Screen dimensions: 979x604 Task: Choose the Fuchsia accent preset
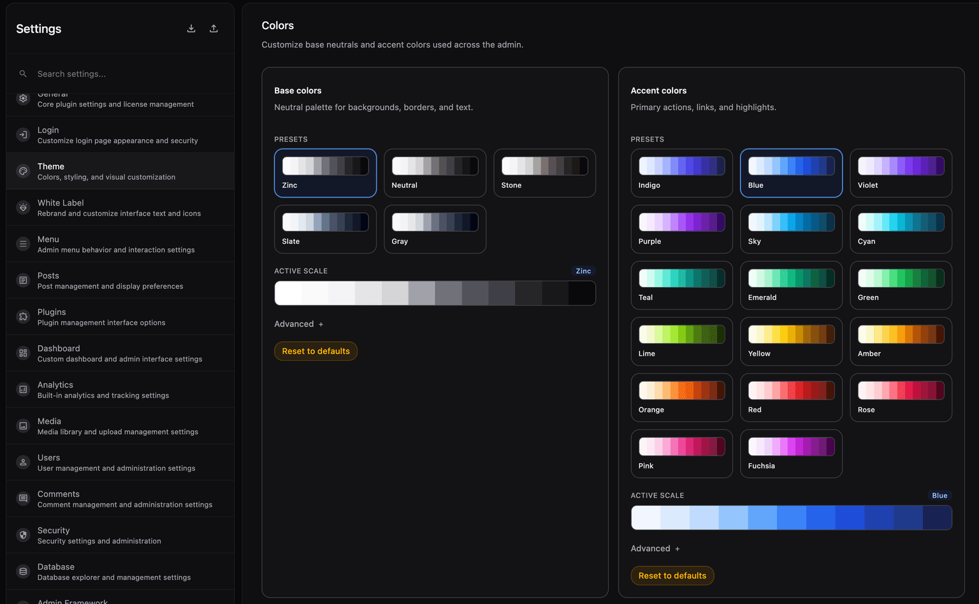(791, 454)
